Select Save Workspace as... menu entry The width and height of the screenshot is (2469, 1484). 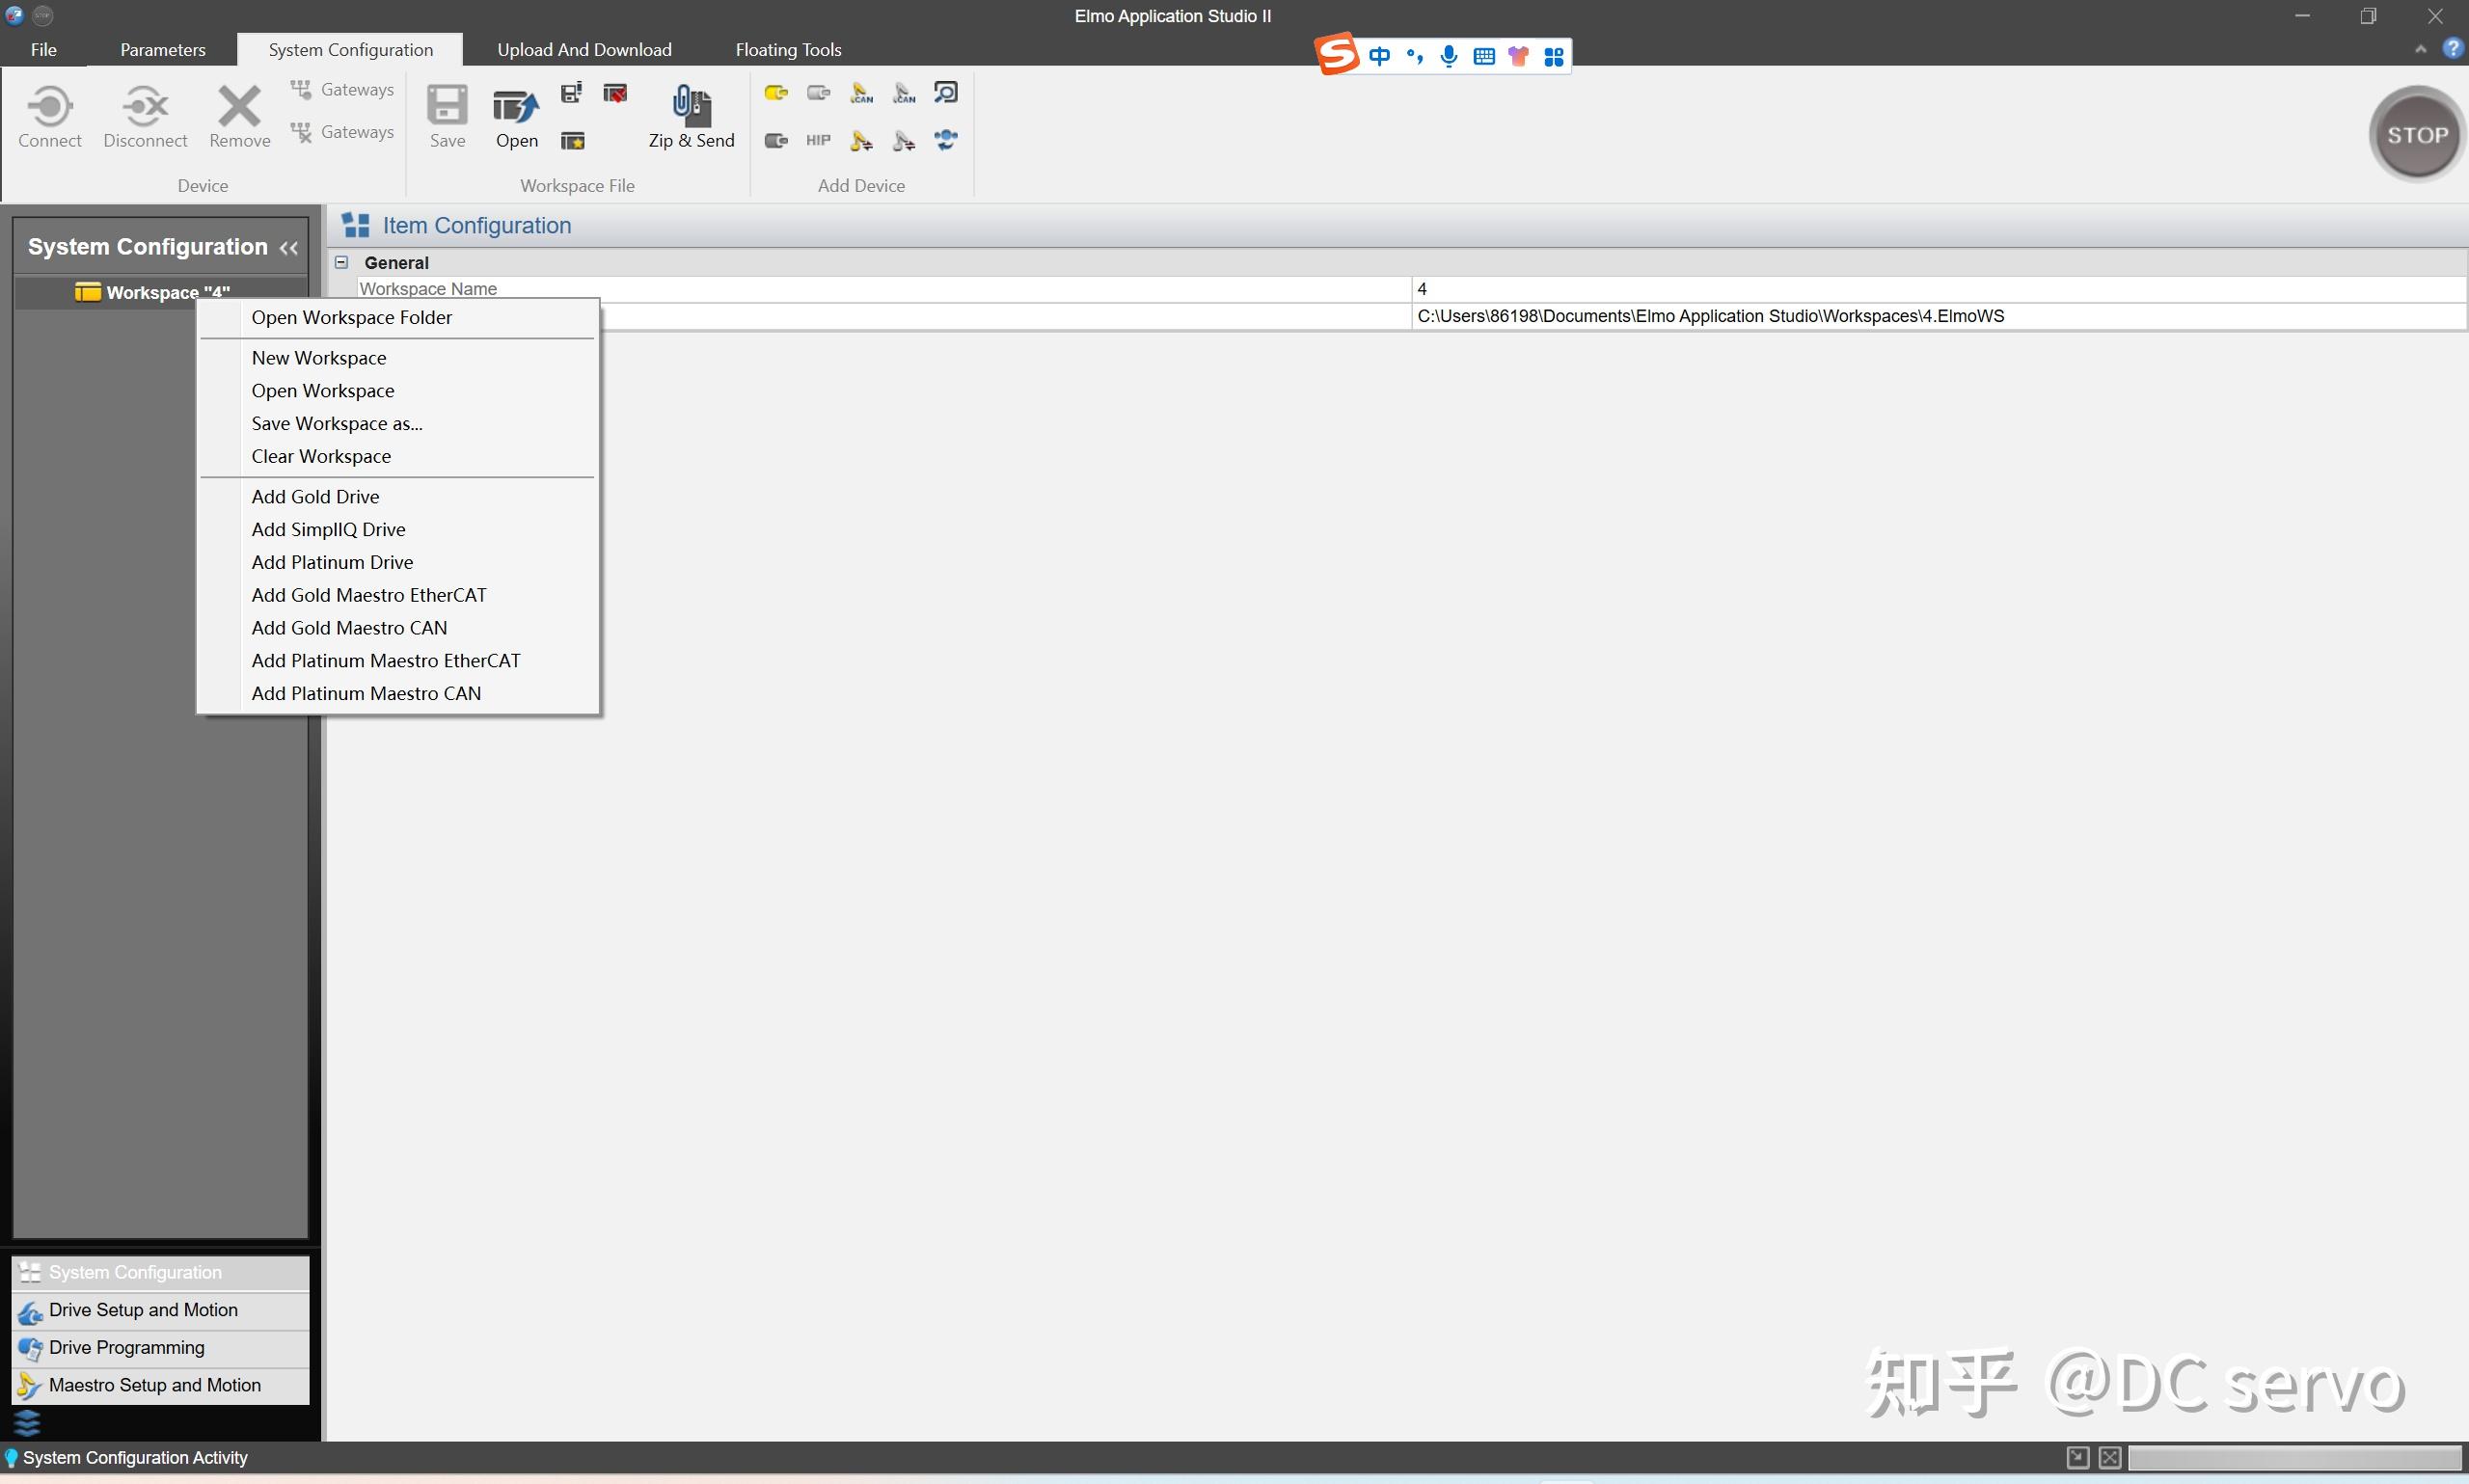click(x=336, y=423)
